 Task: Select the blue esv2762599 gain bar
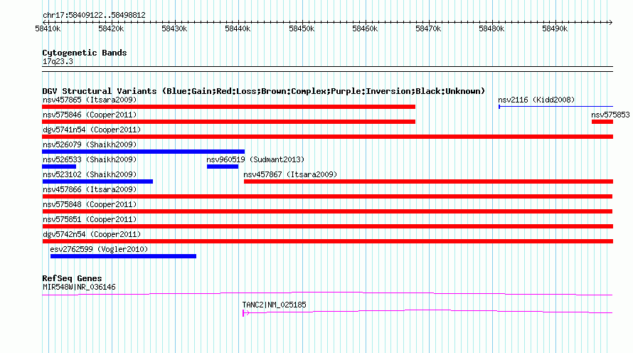click(123, 256)
